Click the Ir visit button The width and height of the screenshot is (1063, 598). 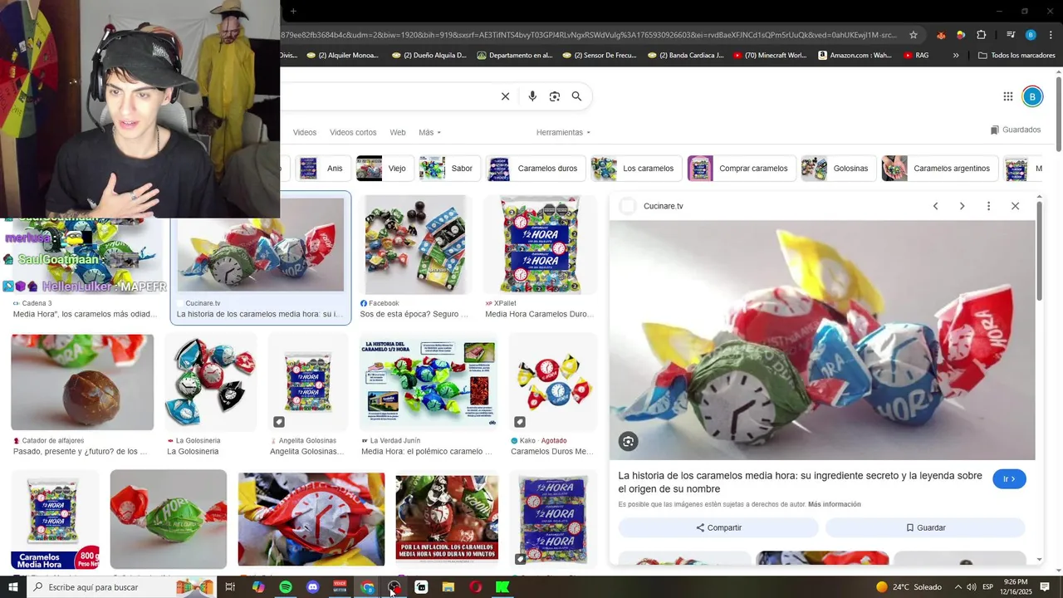pyautogui.click(x=1009, y=479)
